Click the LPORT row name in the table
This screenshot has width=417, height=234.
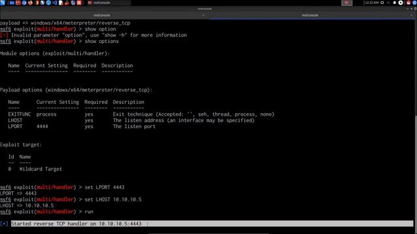pos(15,127)
